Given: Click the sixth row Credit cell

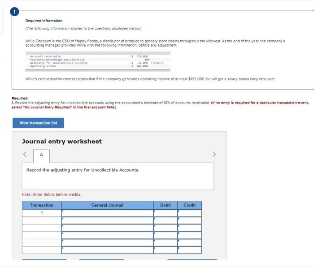Looking at the screenshot, I should point(189,250).
